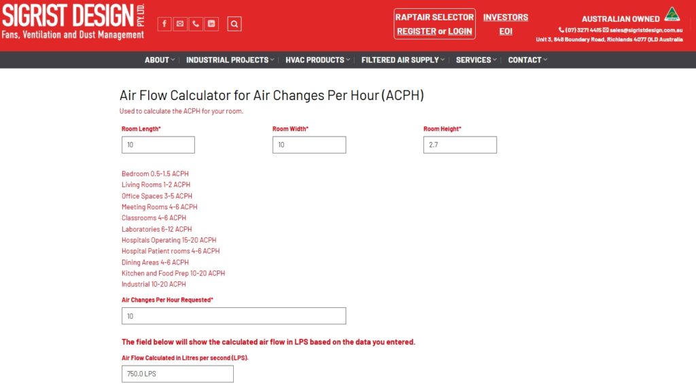The image size is (696, 384).
Task: Click the phone icon button in header
Action: click(196, 24)
